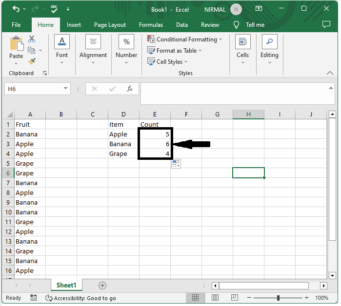The height and width of the screenshot is (306, 341).
Task: Select column E header
Action: (155, 115)
